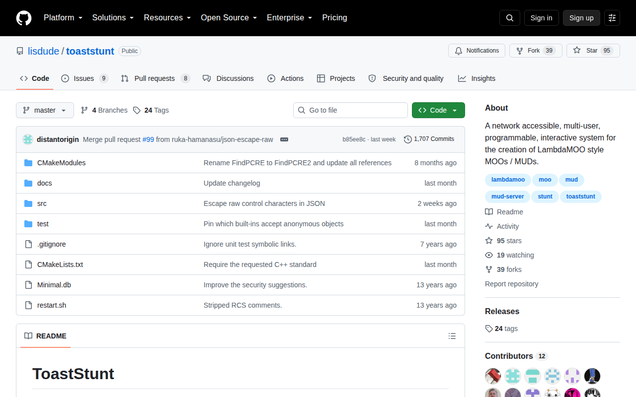View the 4 Branches link
The width and height of the screenshot is (636, 397).
[104, 110]
